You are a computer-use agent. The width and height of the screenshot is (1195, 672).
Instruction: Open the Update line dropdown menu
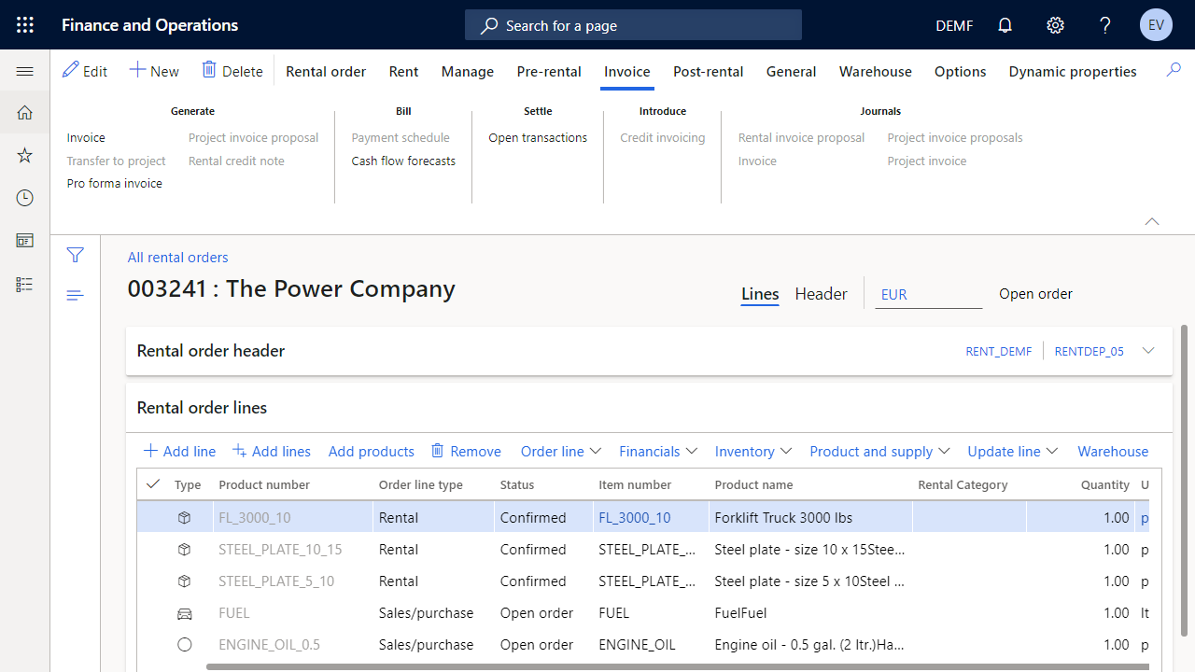click(1013, 451)
